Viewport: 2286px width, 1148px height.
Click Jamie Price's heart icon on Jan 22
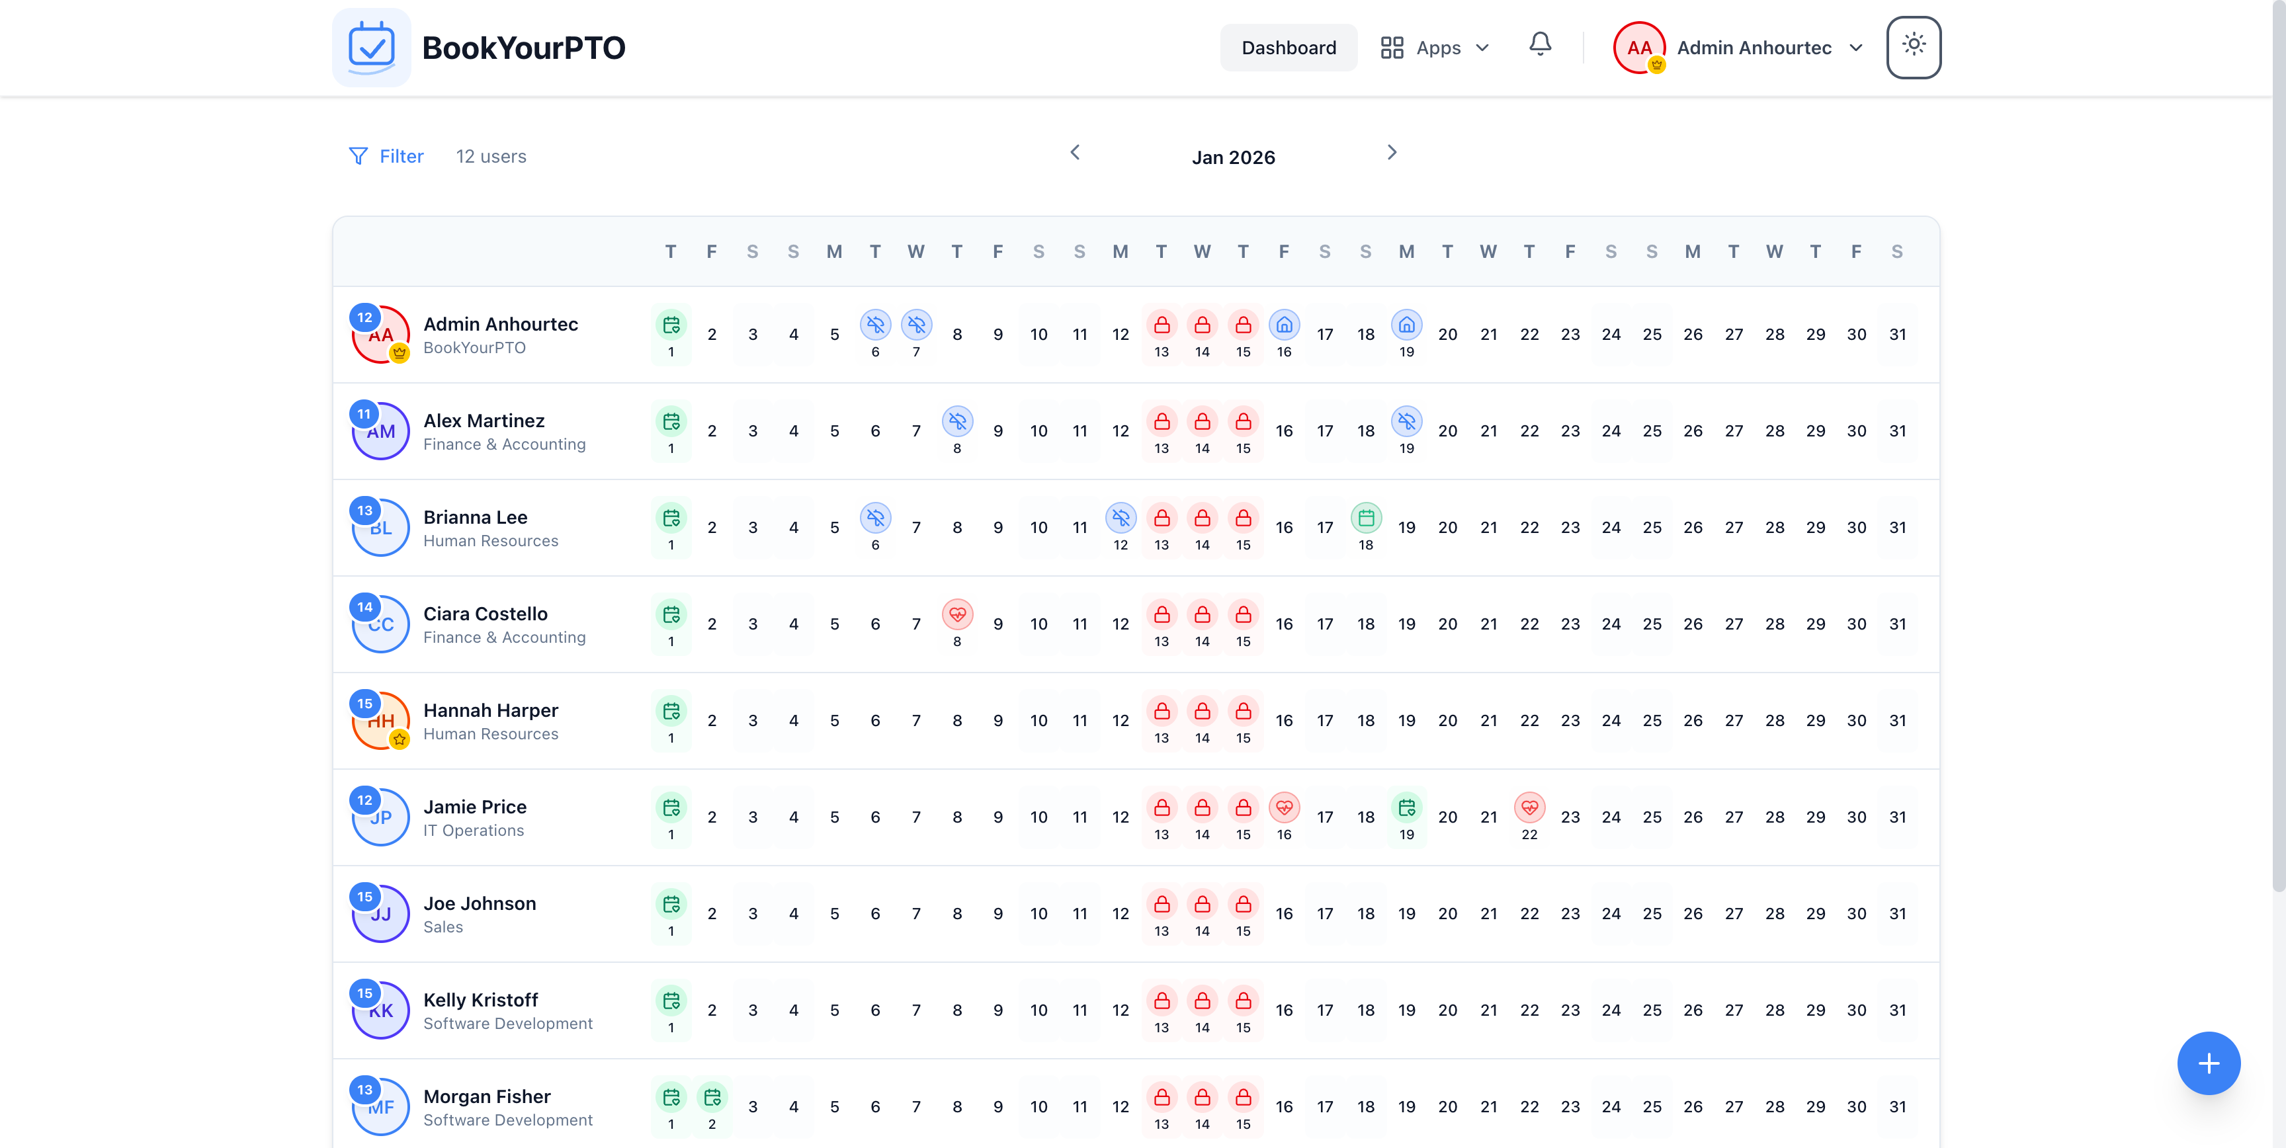[x=1530, y=808]
